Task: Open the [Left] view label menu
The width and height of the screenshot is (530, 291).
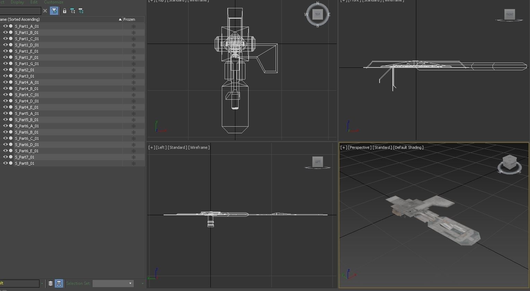Action: [161, 147]
